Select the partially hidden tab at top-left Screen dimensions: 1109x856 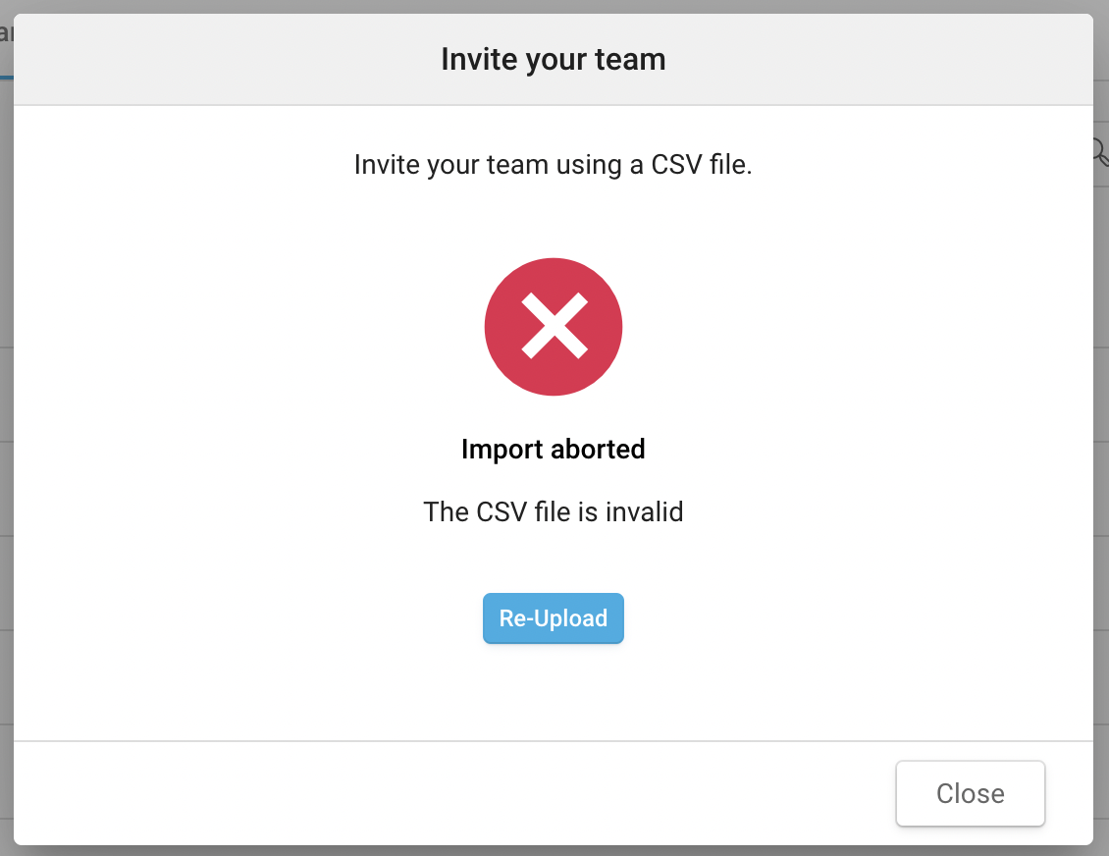5,34
